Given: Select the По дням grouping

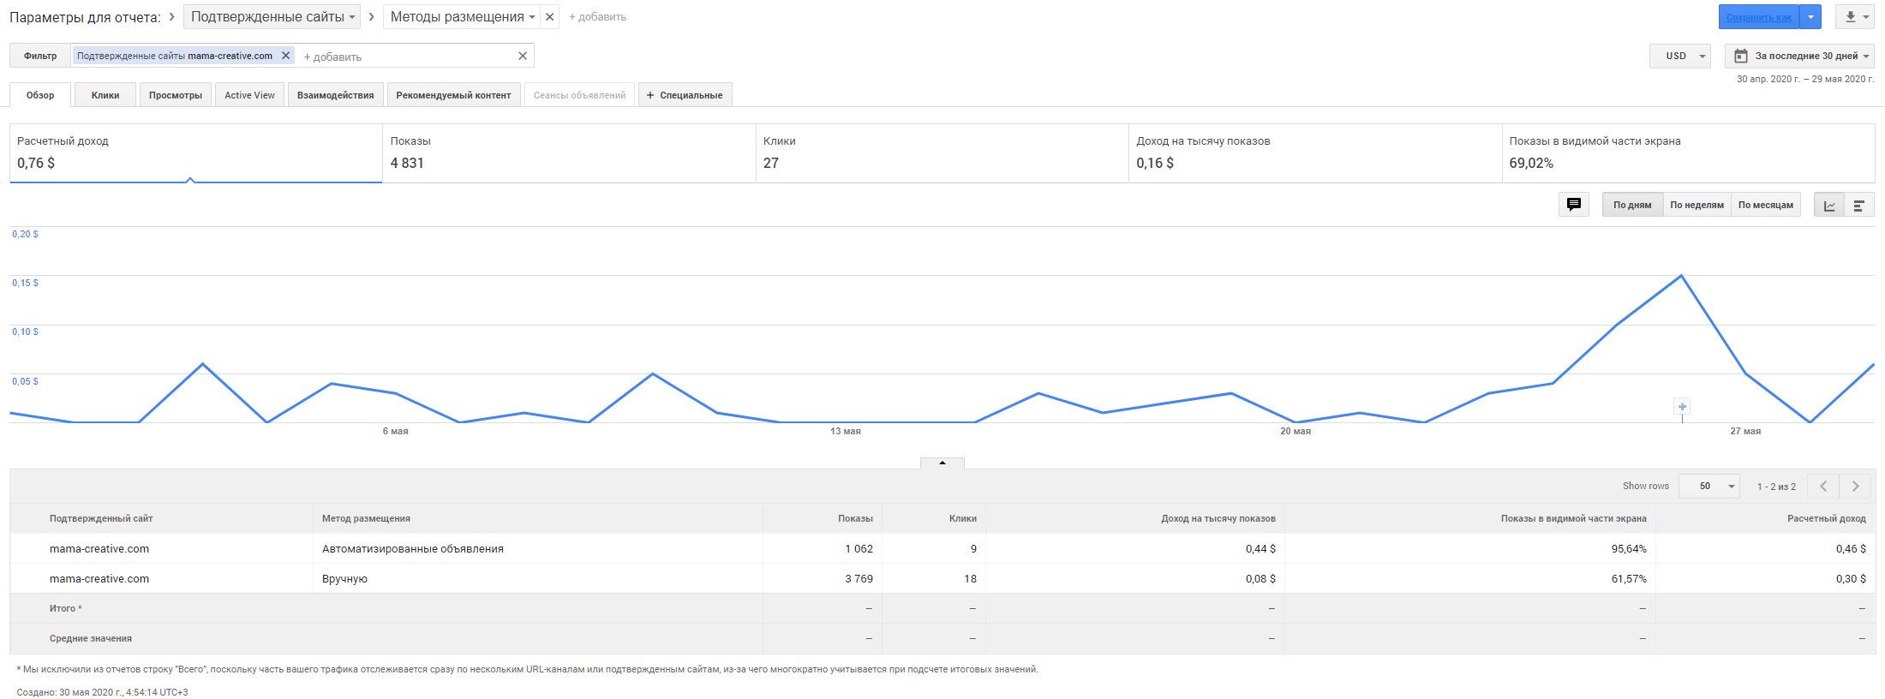Looking at the screenshot, I should [x=1632, y=206].
